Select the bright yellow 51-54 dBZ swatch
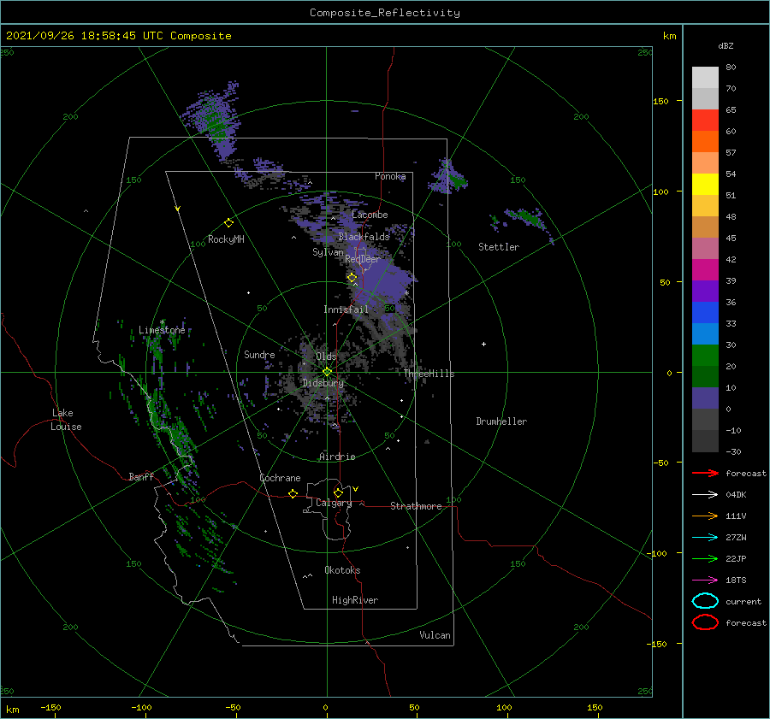Screen dimensions: 770x719 [705, 184]
